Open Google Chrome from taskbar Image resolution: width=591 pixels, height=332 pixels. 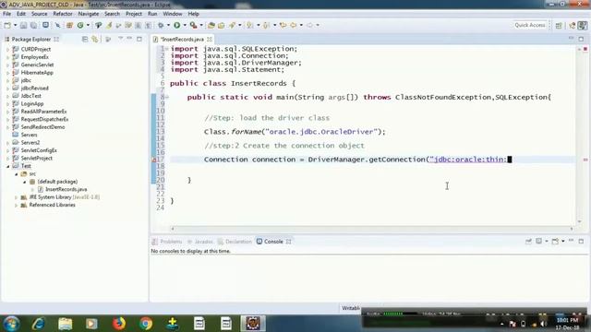tap(146, 324)
